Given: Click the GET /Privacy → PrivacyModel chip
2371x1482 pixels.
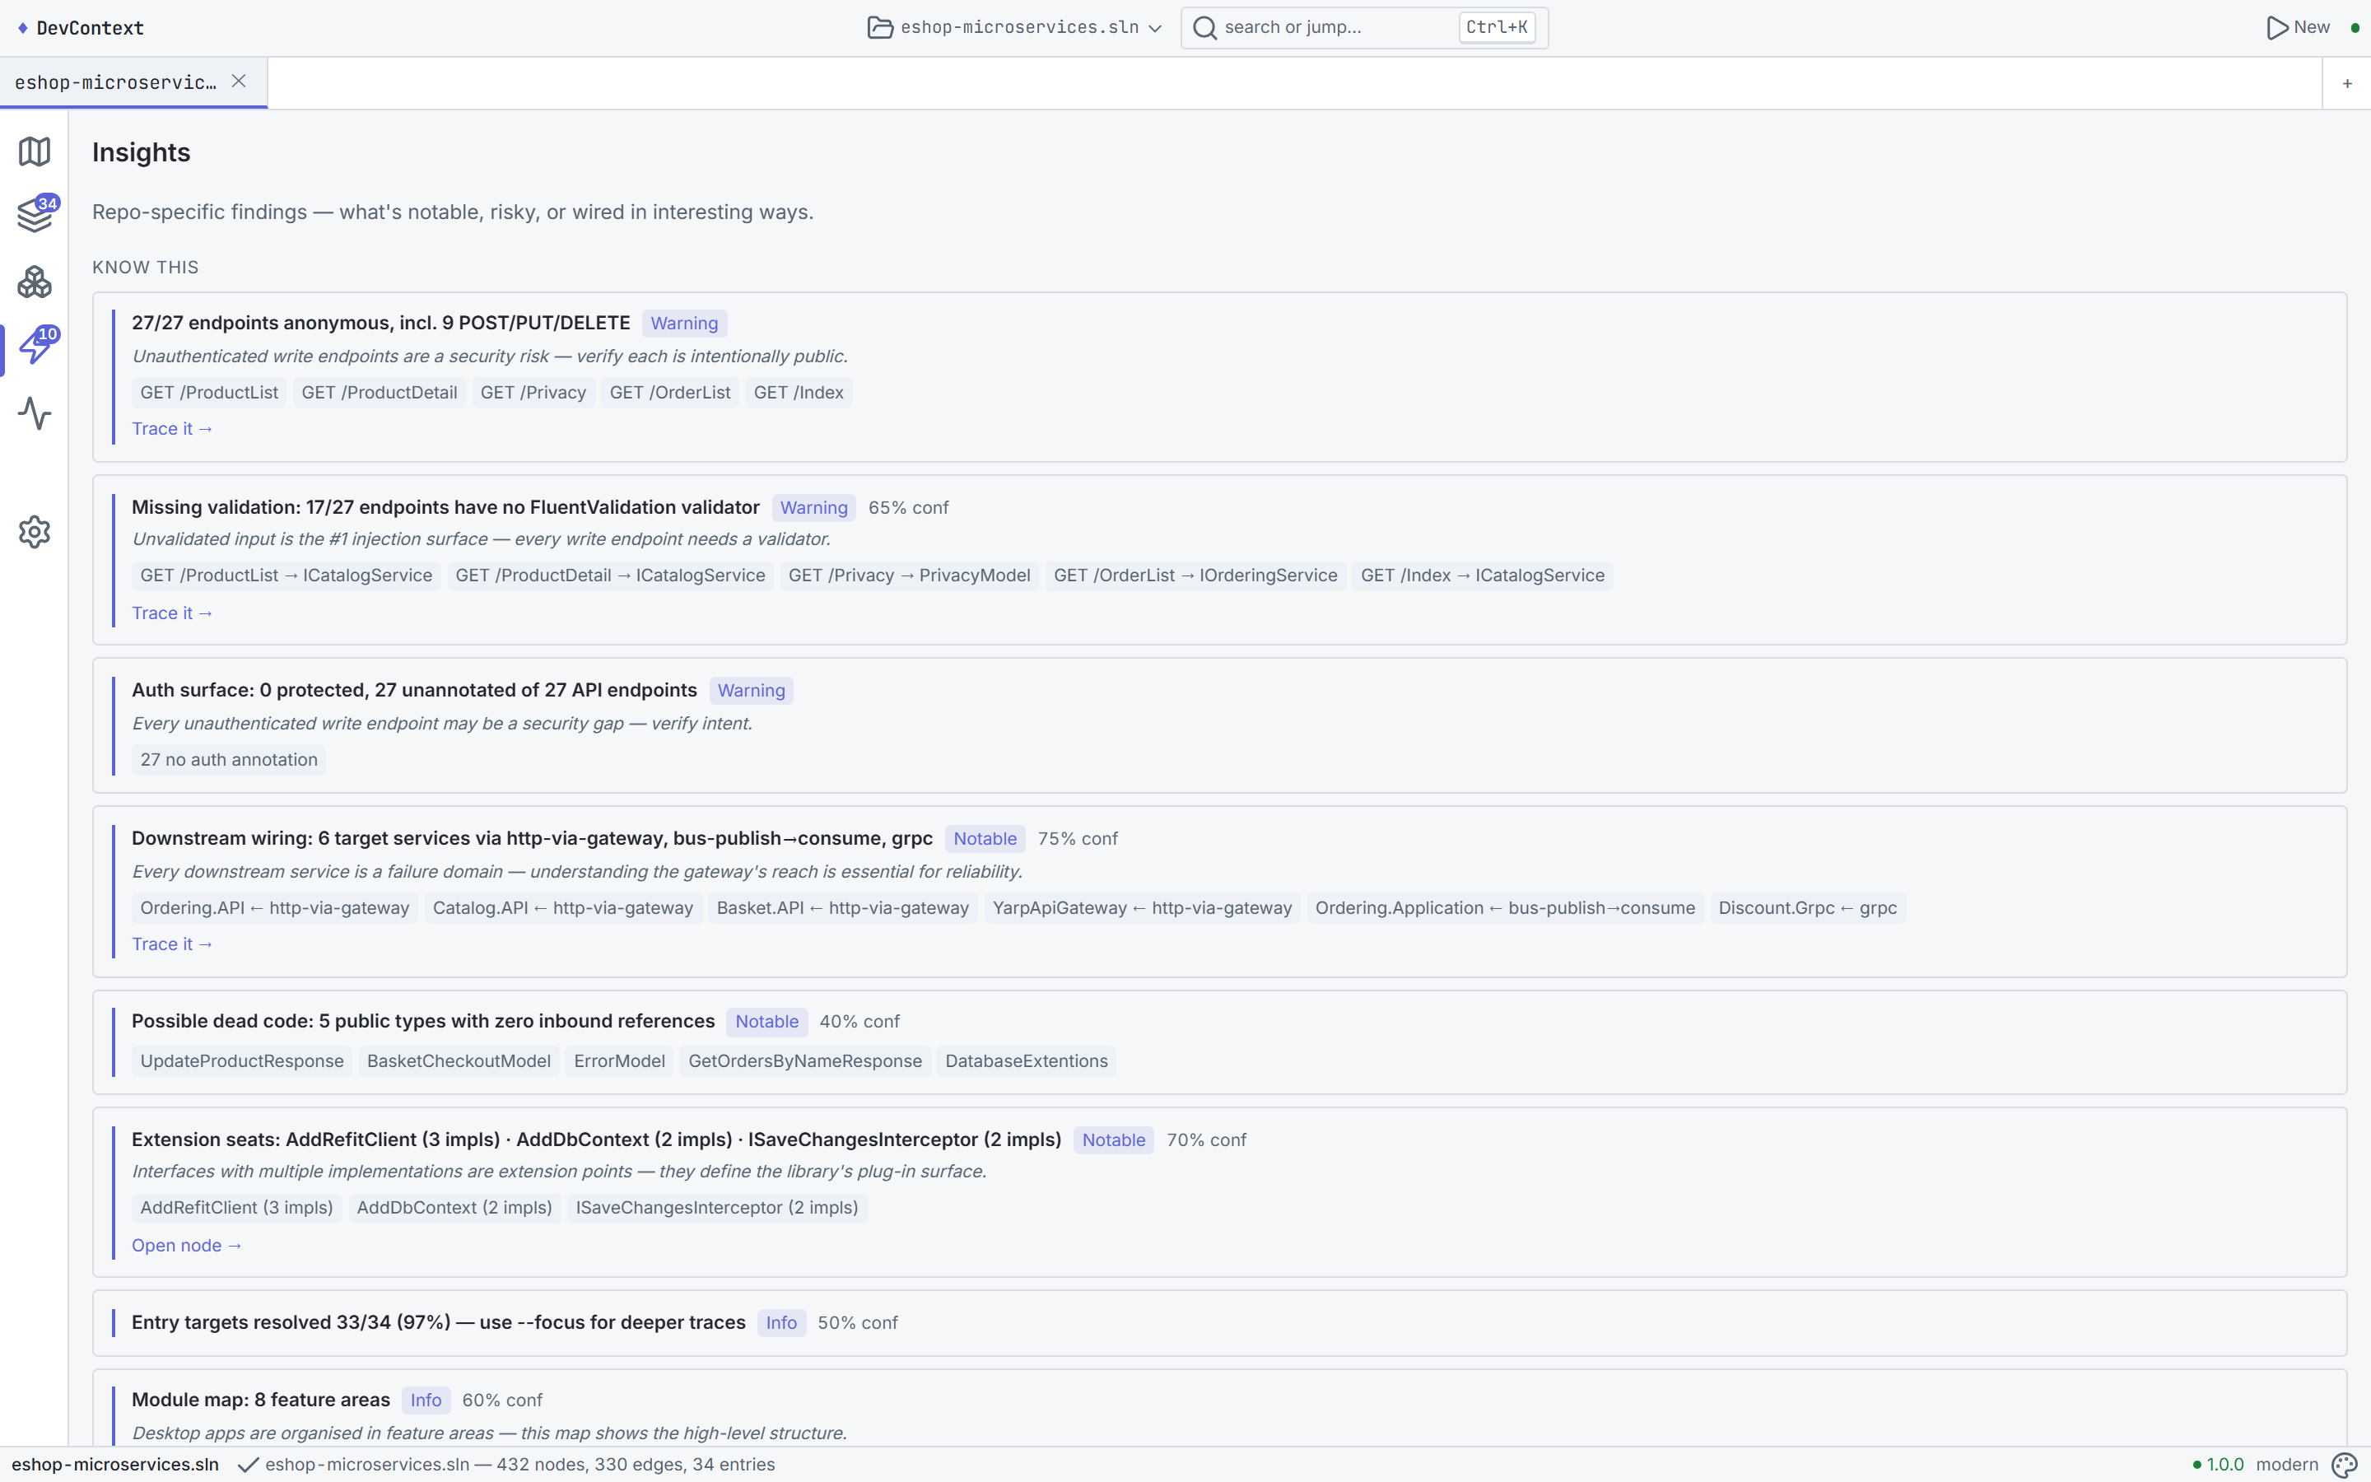Looking at the screenshot, I should pos(909,576).
